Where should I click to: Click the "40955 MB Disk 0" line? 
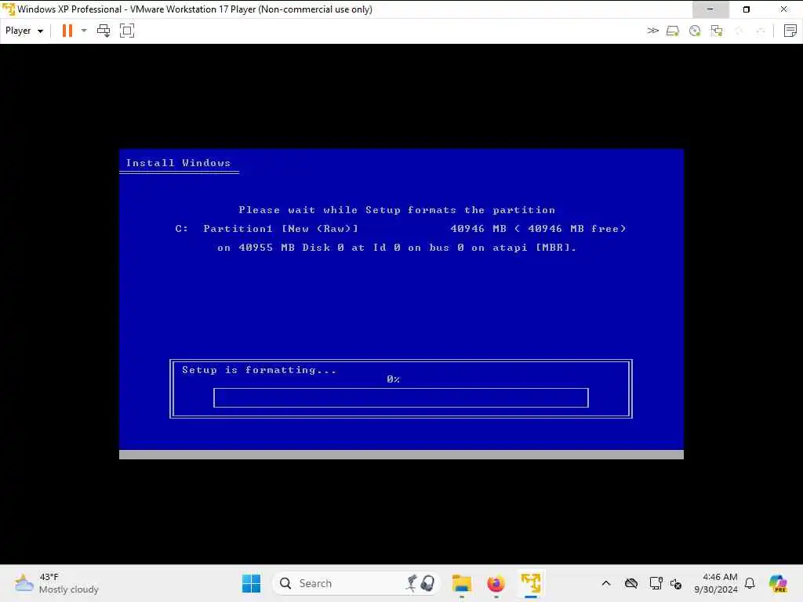point(397,248)
